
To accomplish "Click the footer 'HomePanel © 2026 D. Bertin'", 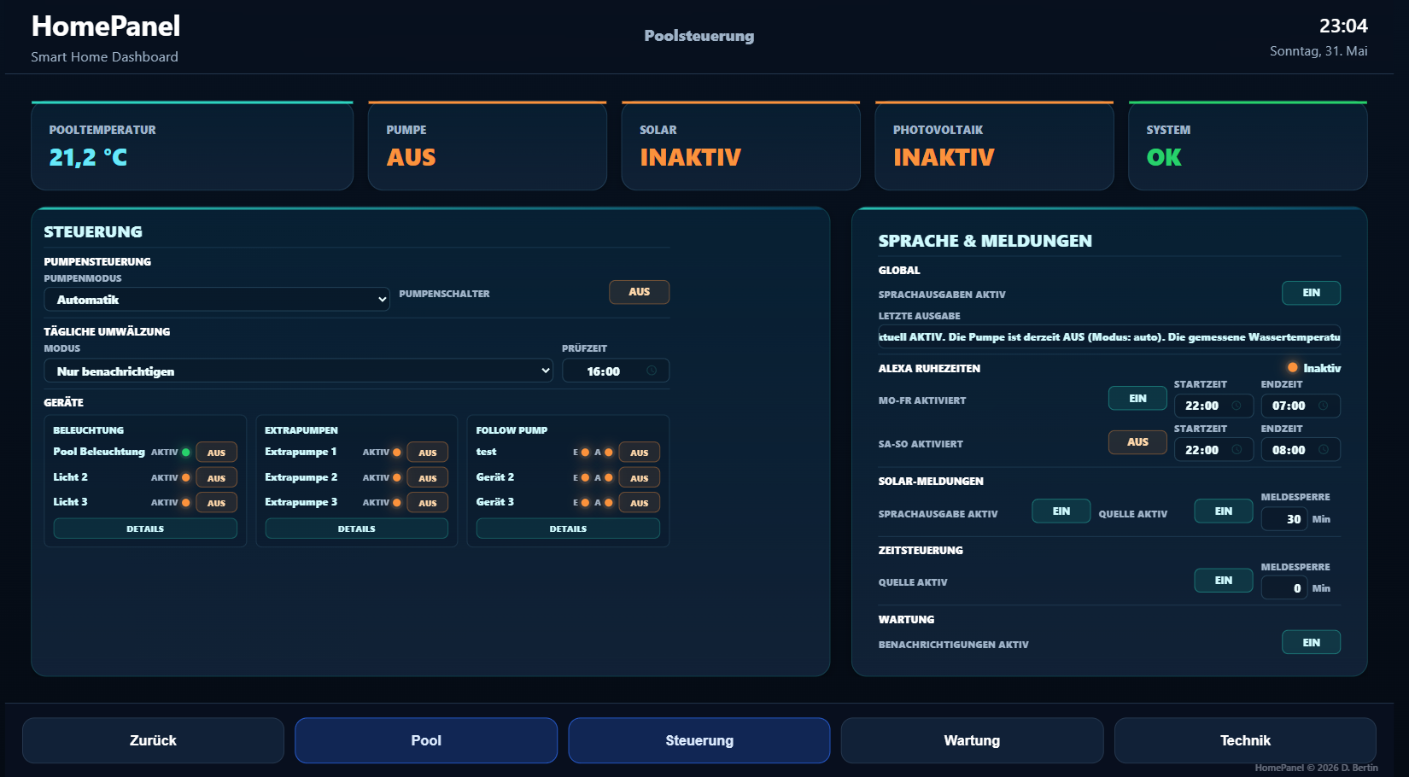I will (1316, 768).
